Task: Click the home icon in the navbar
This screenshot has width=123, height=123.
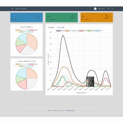Action: [x=12, y=9]
